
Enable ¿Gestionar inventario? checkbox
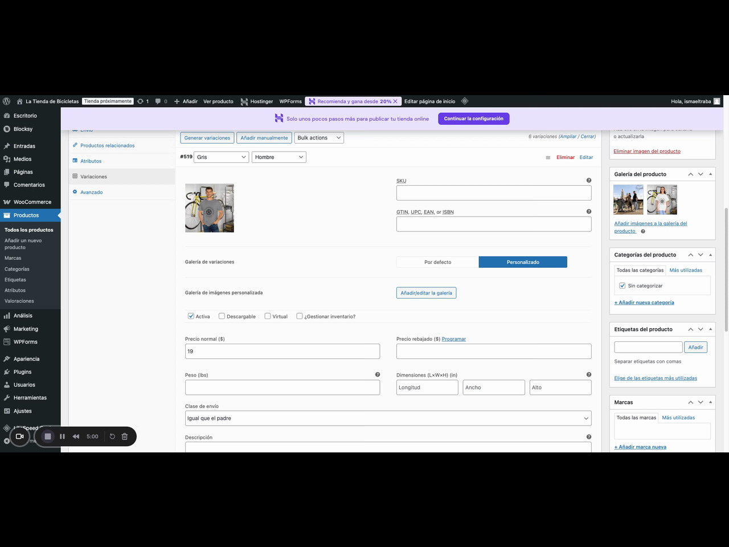[300, 316]
